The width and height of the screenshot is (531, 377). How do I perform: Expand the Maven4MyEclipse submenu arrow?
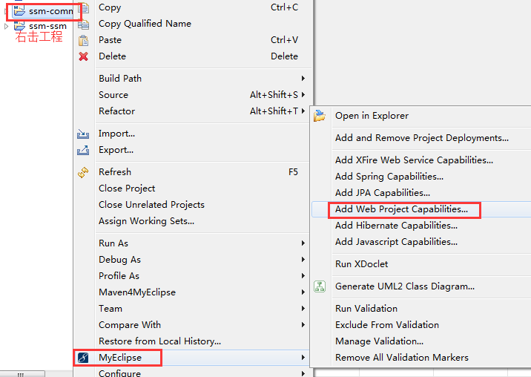pos(303,292)
